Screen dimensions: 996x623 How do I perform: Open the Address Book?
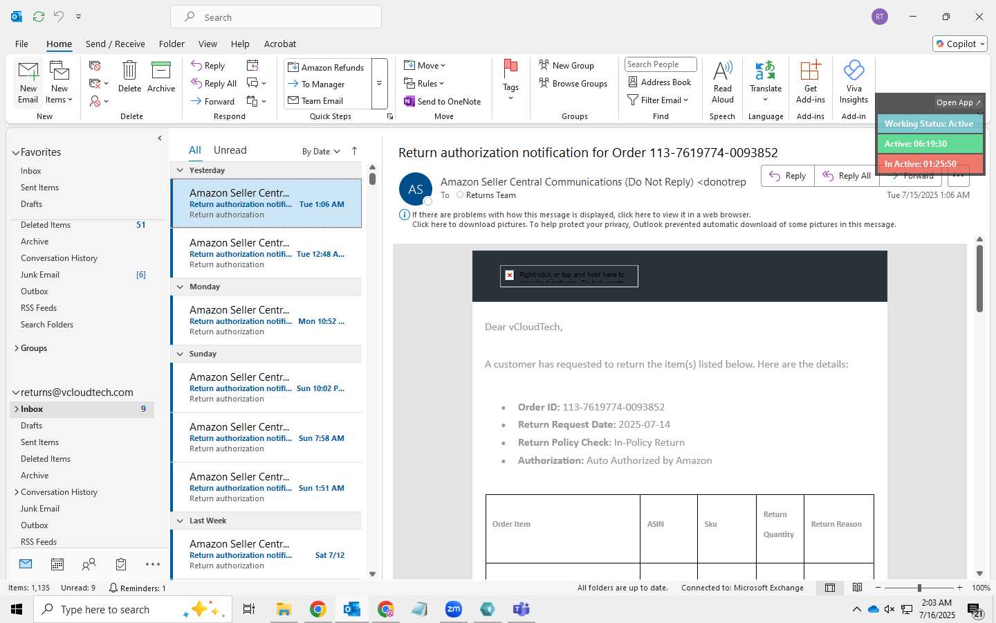(660, 82)
